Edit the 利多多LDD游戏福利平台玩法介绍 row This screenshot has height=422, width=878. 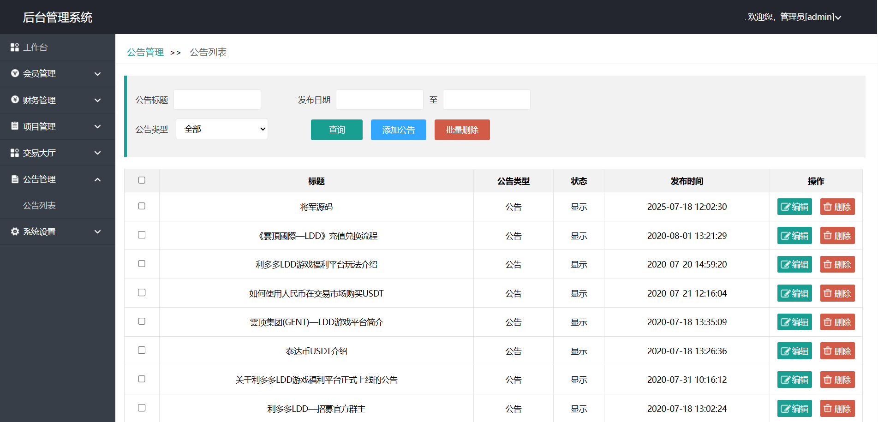click(794, 264)
